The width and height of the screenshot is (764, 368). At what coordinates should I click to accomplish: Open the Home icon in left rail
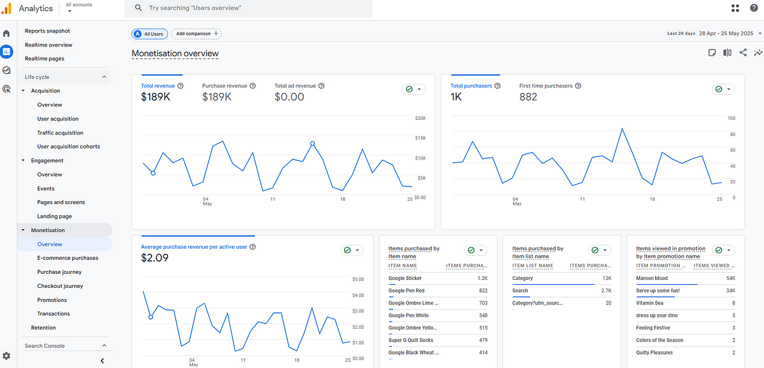click(x=7, y=33)
